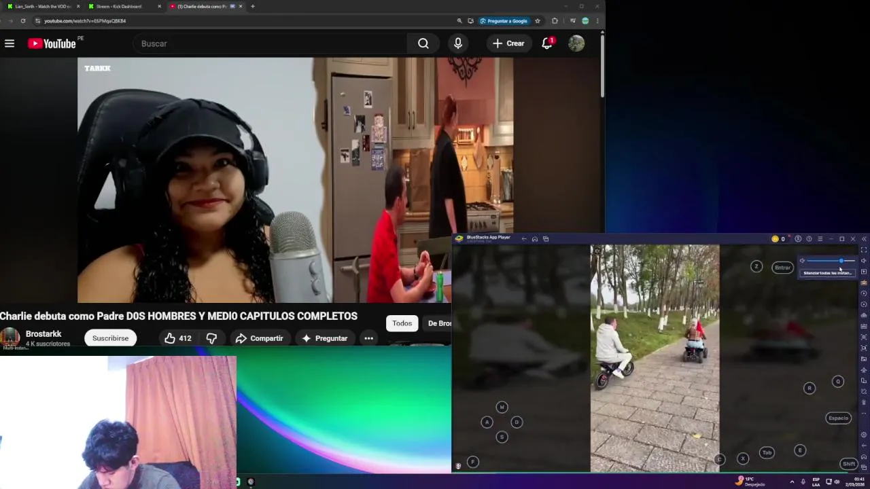The width and height of the screenshot is (870, 489).
Task: Click the YouTube page vertical scrollbar
Action: point(602,65)
